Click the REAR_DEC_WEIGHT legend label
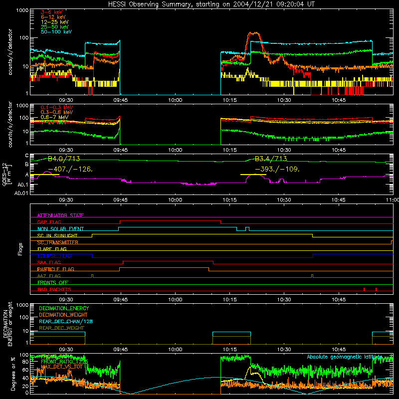The width and height of the screenshot is (399, 399). 61,328
